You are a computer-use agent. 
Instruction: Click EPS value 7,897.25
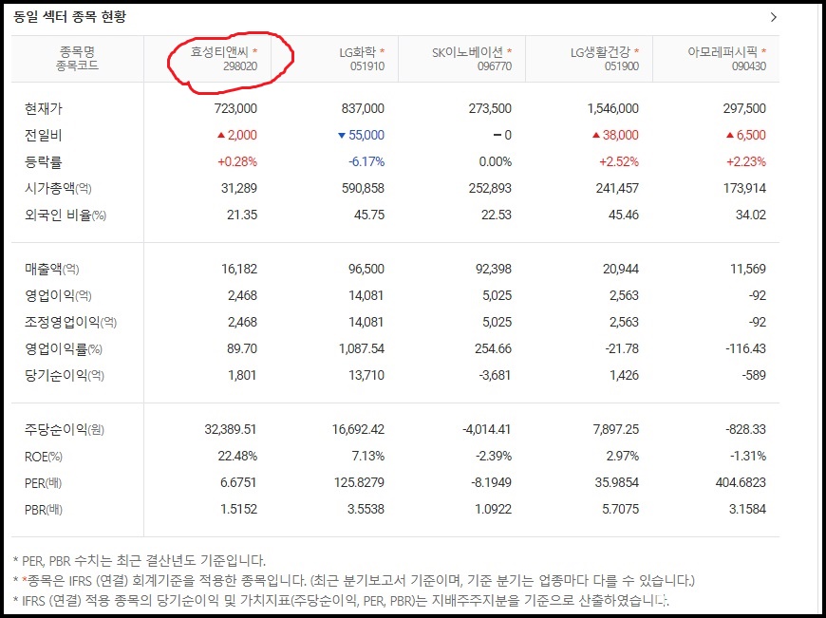pyautogui.click(x=616, y=429)
